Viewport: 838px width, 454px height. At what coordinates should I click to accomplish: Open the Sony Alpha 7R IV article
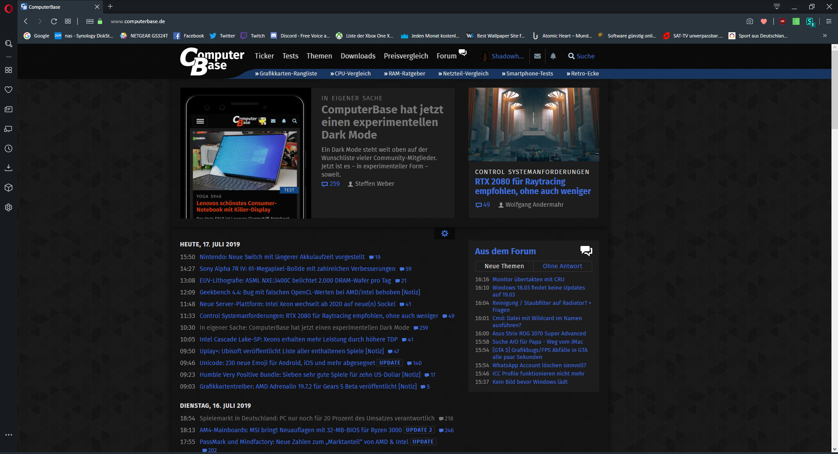pos(297,269)
